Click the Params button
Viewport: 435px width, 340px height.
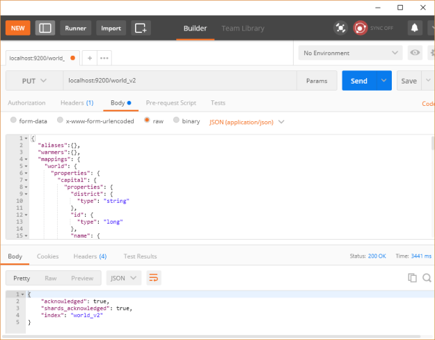tap(317, 81)
